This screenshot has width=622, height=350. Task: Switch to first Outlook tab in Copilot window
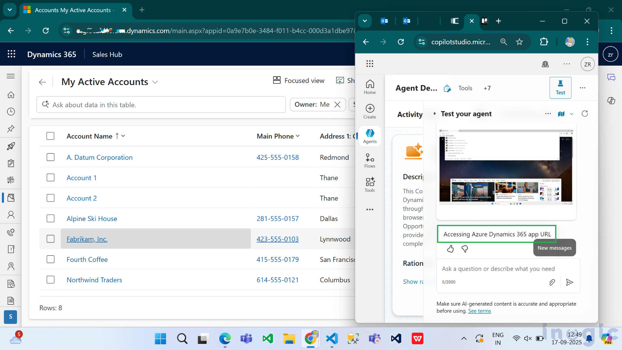384,21
